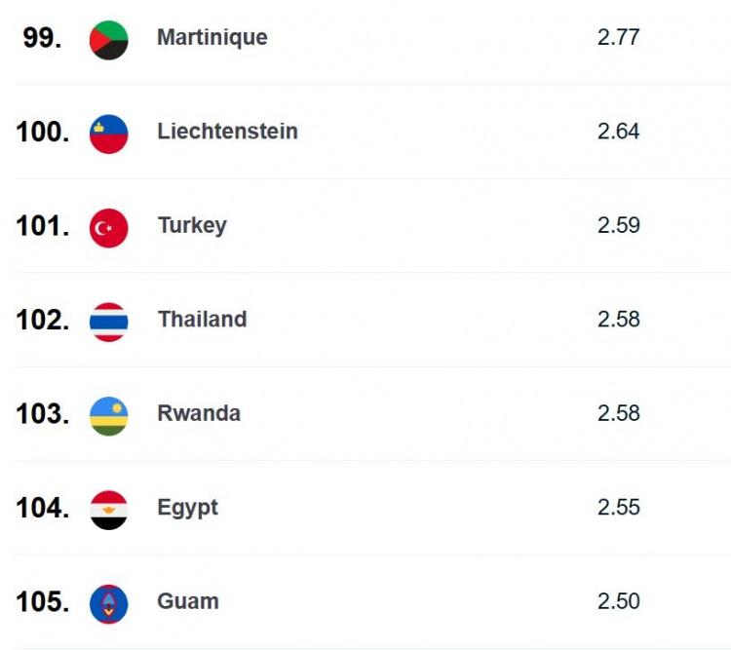
Task: Click Liechtenstein's value 2.64
Action: (x=618, y=131)
